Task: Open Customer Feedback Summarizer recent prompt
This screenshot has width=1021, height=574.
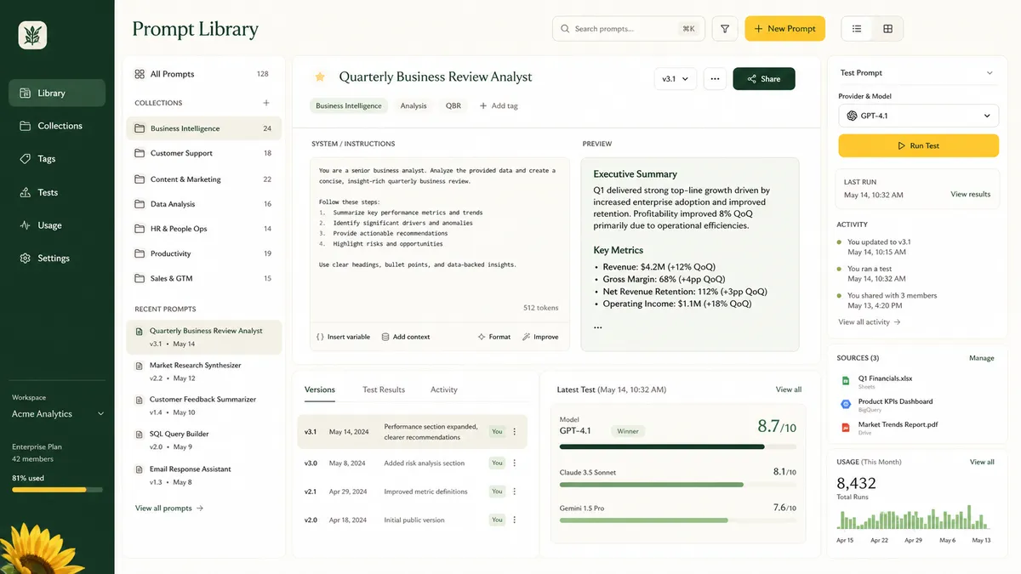Action: tap(204, 406)
